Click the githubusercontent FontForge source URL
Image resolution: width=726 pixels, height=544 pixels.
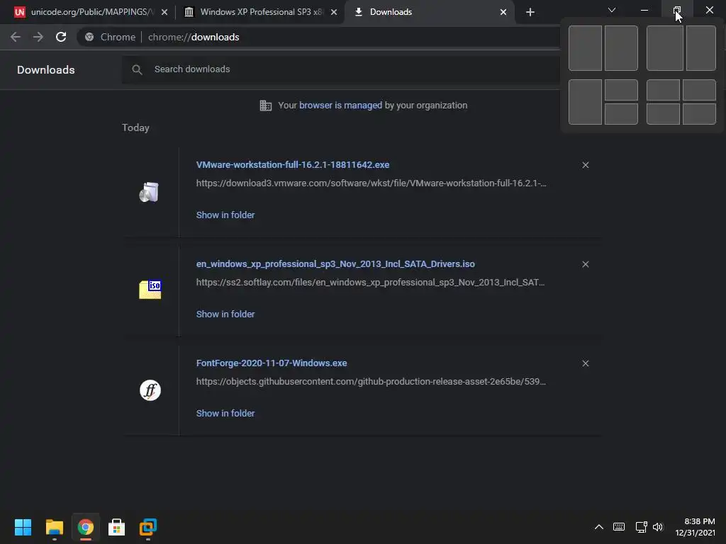pyautogui.click(x=371, y=382)
